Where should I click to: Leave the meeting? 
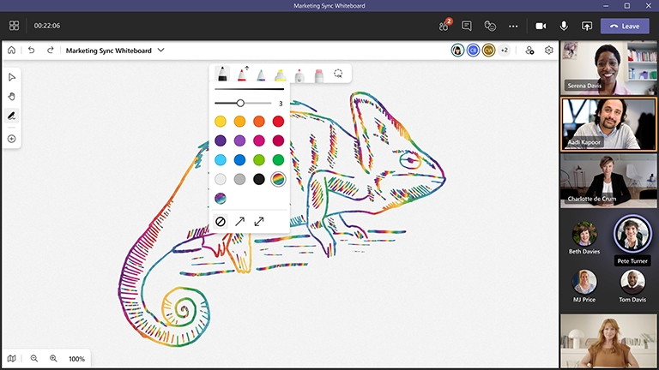click(625, 26)
